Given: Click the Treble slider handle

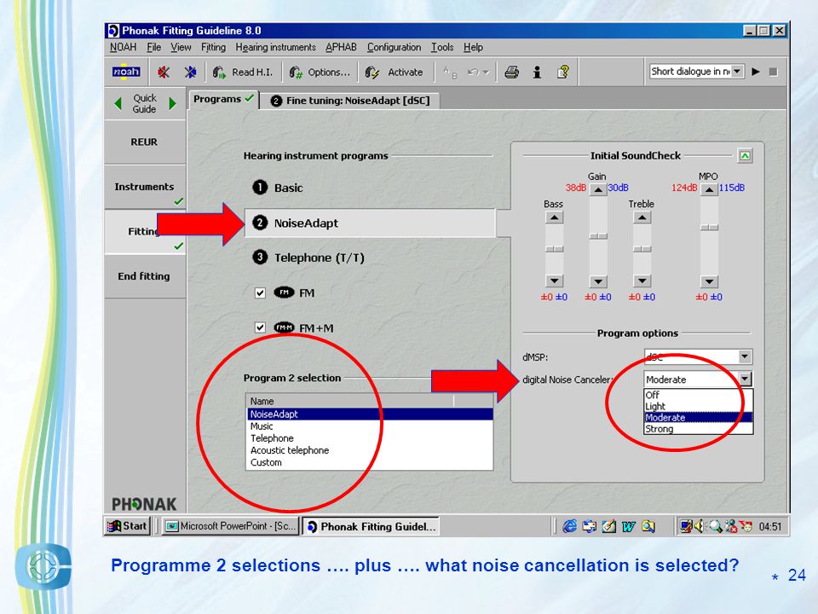Looking at the screenshot, I should 642,249.
